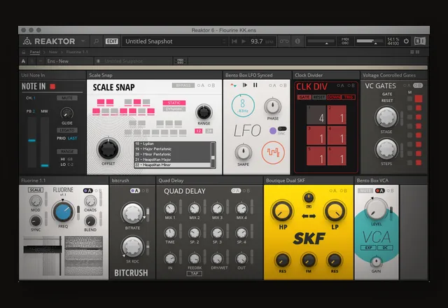This screenshot has height=308, width=448.
Task: Click the TAP button in Quad Delay
Action: tap(195, 274)
